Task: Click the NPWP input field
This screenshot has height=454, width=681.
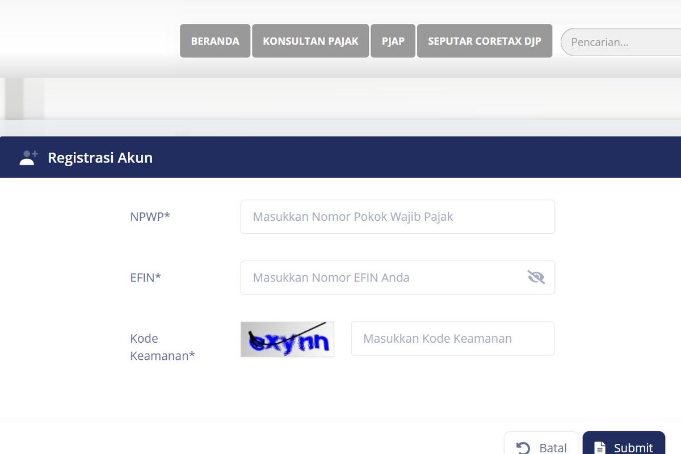Action: (397, 217)
